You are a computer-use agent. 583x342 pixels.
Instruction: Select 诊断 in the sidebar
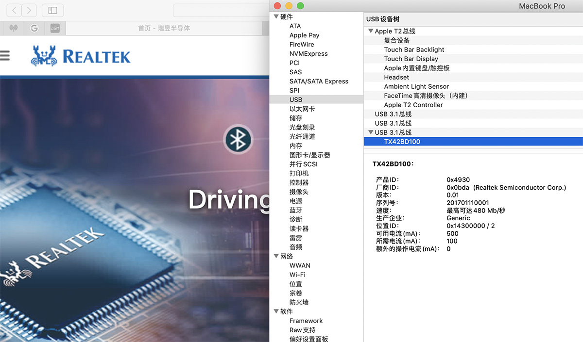(x=295, y=220)
